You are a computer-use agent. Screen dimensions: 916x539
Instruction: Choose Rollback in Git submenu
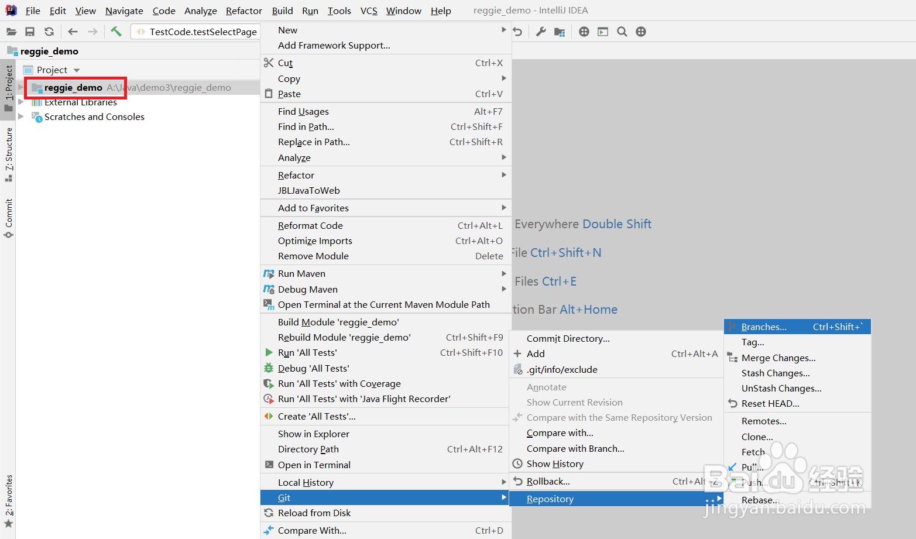click(616, 481)
